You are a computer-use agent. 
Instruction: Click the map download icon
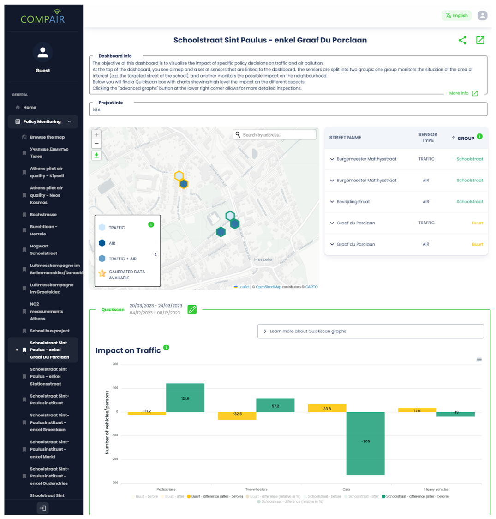click(96, 155)
